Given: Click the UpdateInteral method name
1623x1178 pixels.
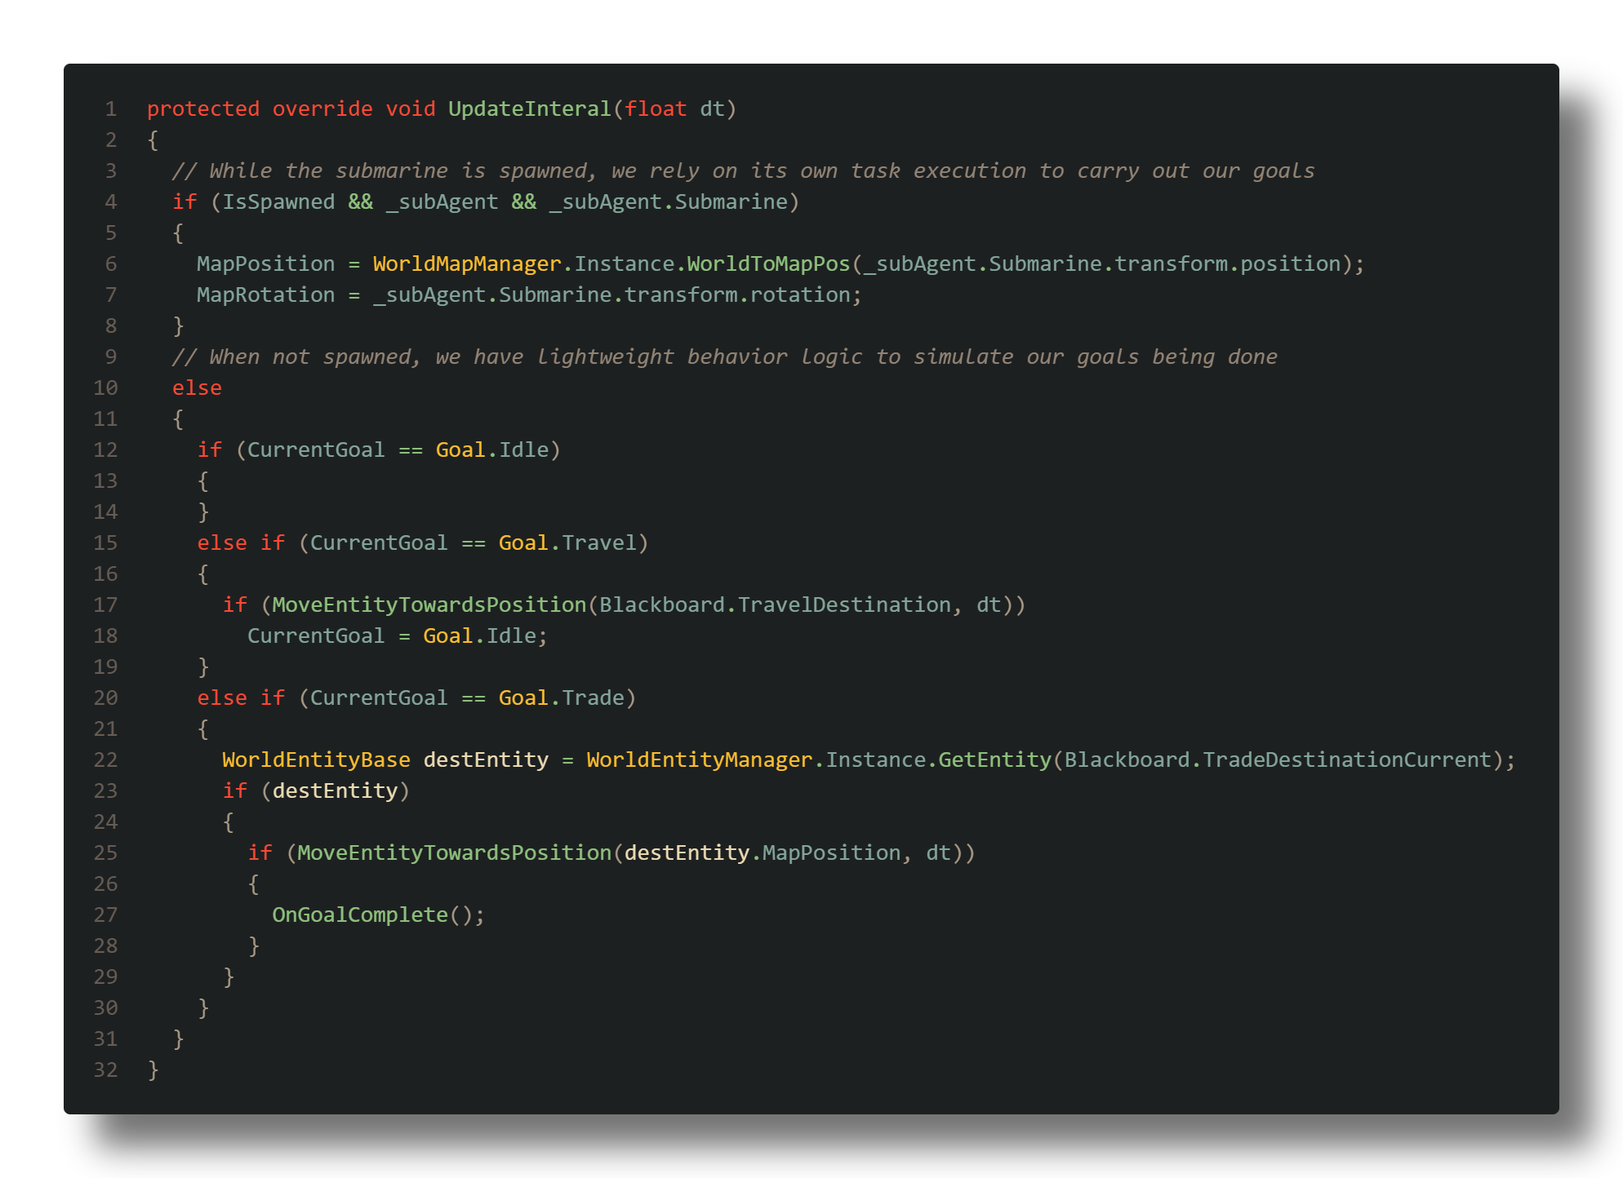Looking at the screenshot, I should pyautogui.click(x=527, y=108).
